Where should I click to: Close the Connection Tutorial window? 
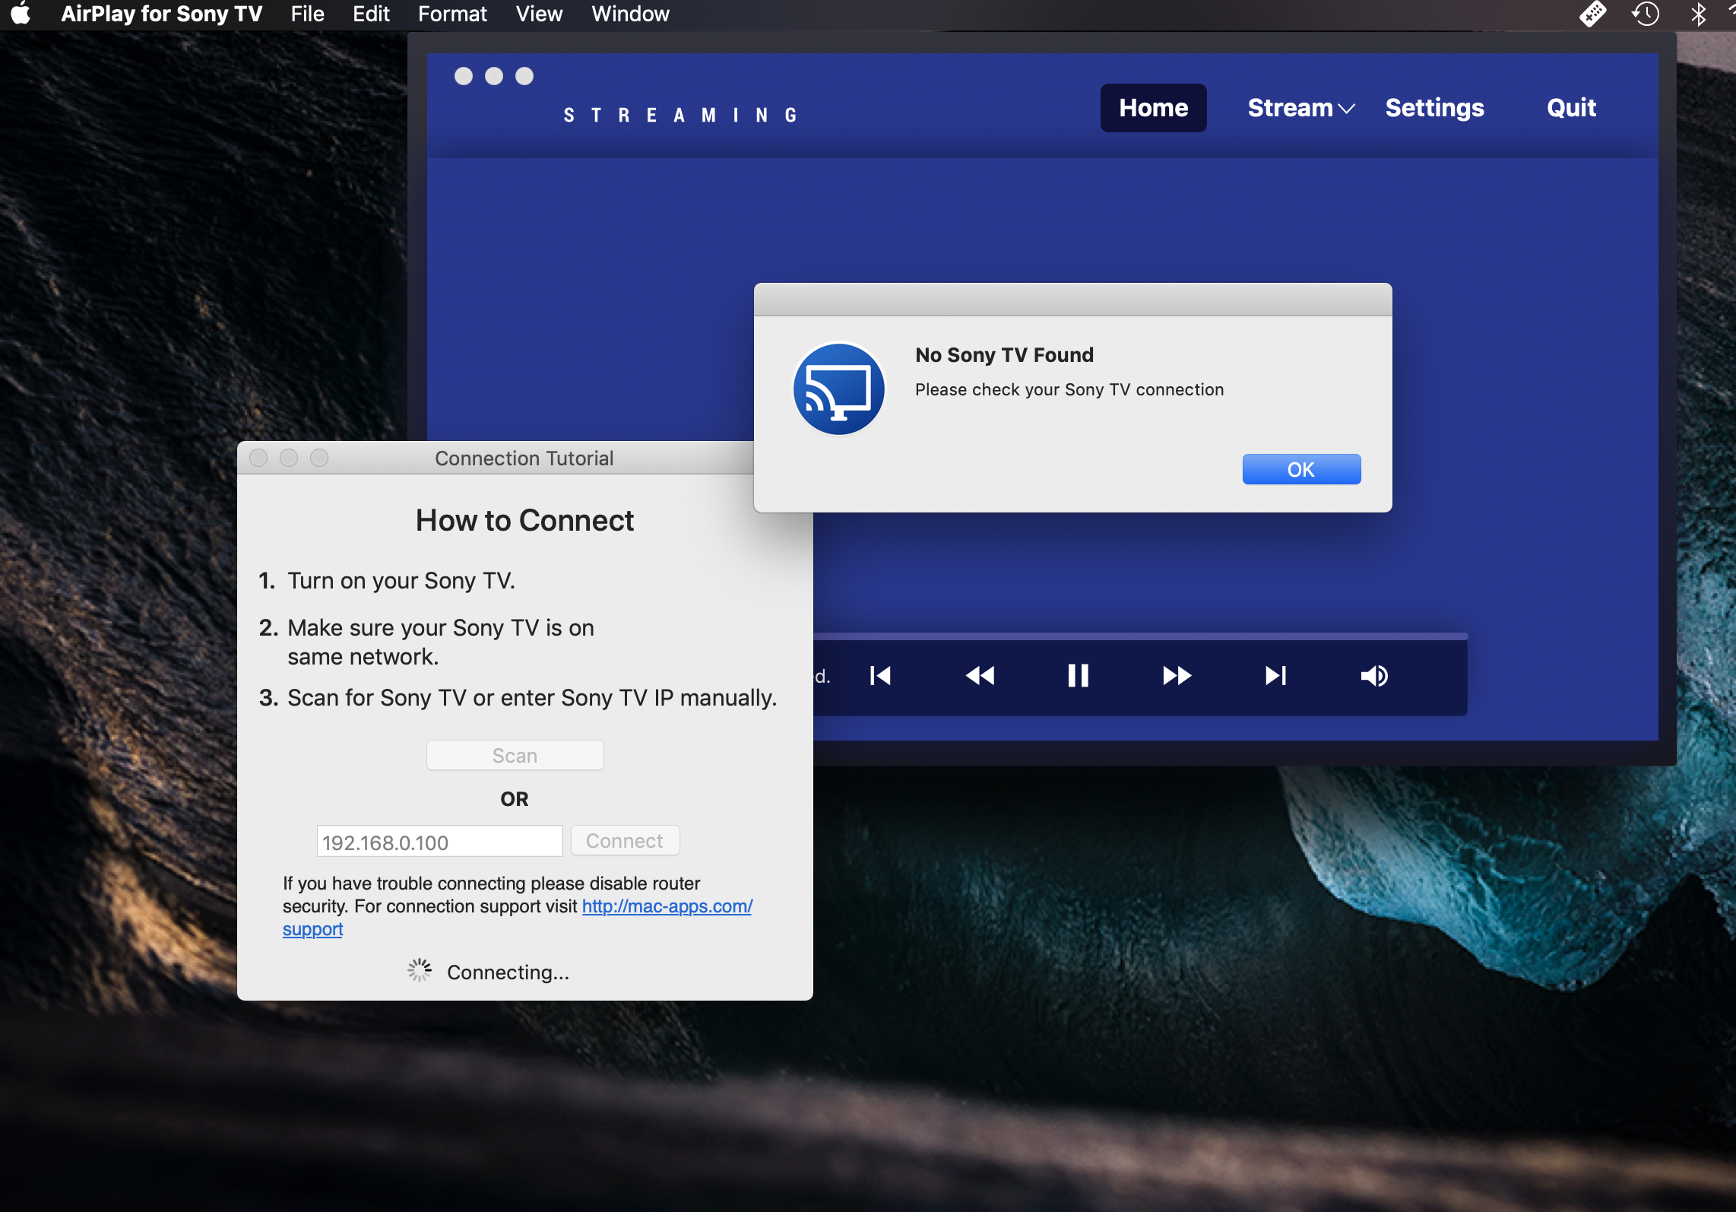pos(258,458)
